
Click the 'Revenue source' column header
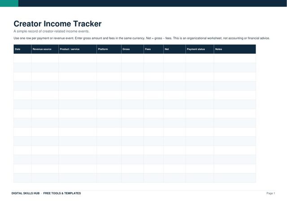tap(45, 49)
